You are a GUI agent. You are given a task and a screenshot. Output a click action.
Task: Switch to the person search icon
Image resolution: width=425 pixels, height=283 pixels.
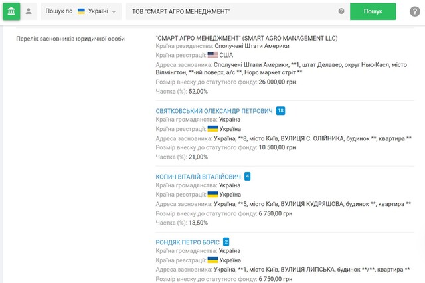tap(29, 11)
